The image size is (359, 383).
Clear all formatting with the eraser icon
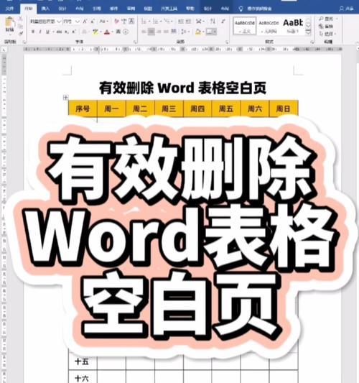point(116,22)
